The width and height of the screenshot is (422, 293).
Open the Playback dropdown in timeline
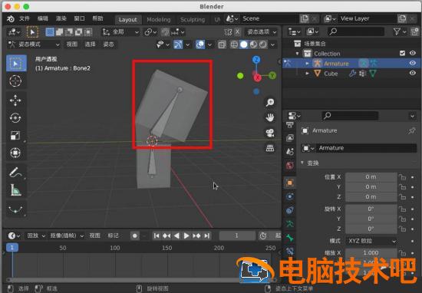pyautogui.click(x=36, y=235)
